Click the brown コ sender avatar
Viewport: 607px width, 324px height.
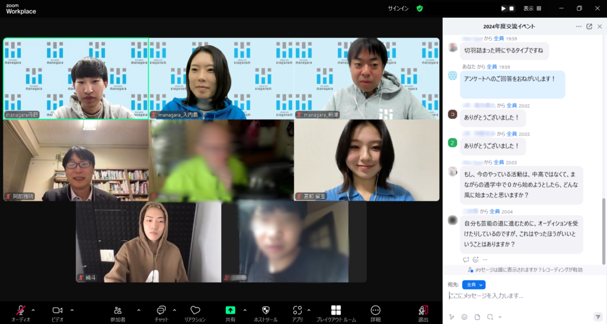(452, 114)
